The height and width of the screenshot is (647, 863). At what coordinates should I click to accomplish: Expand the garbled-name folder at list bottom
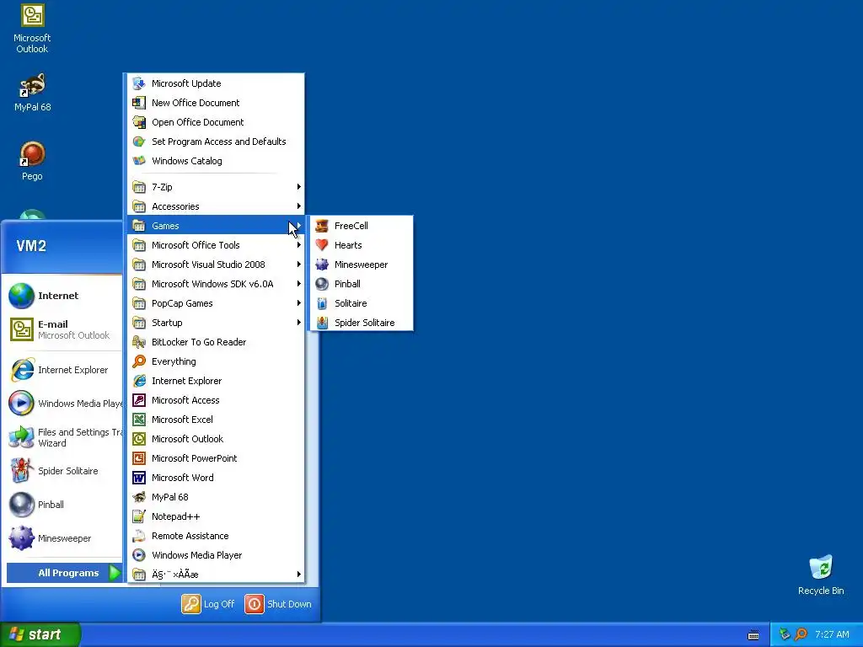click(216, 575)
